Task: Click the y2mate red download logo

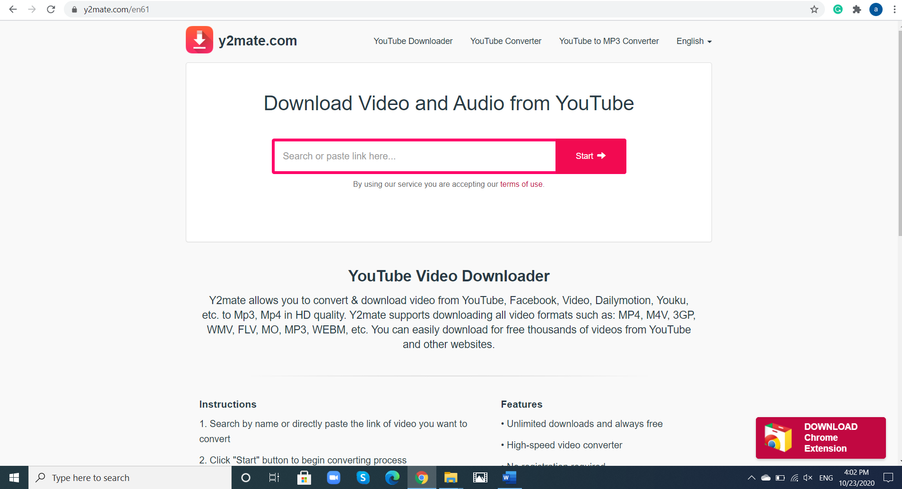Action: 199,40
